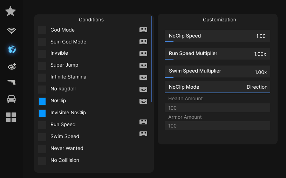Enable the God Mode checkbox
This screenshot has height=178, width=286.
click(x=42, y=30)
